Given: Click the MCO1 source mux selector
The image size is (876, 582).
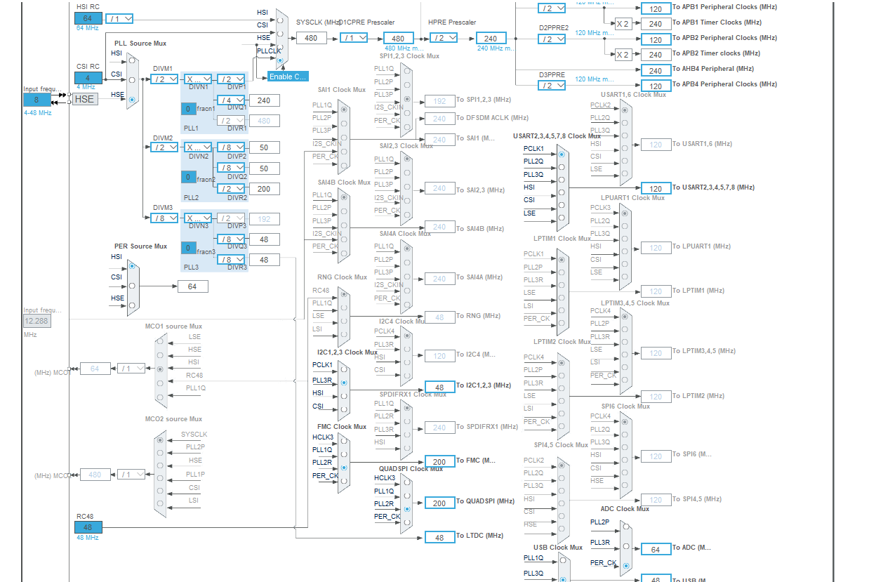Looking at the screenshot, I should 160,369.
